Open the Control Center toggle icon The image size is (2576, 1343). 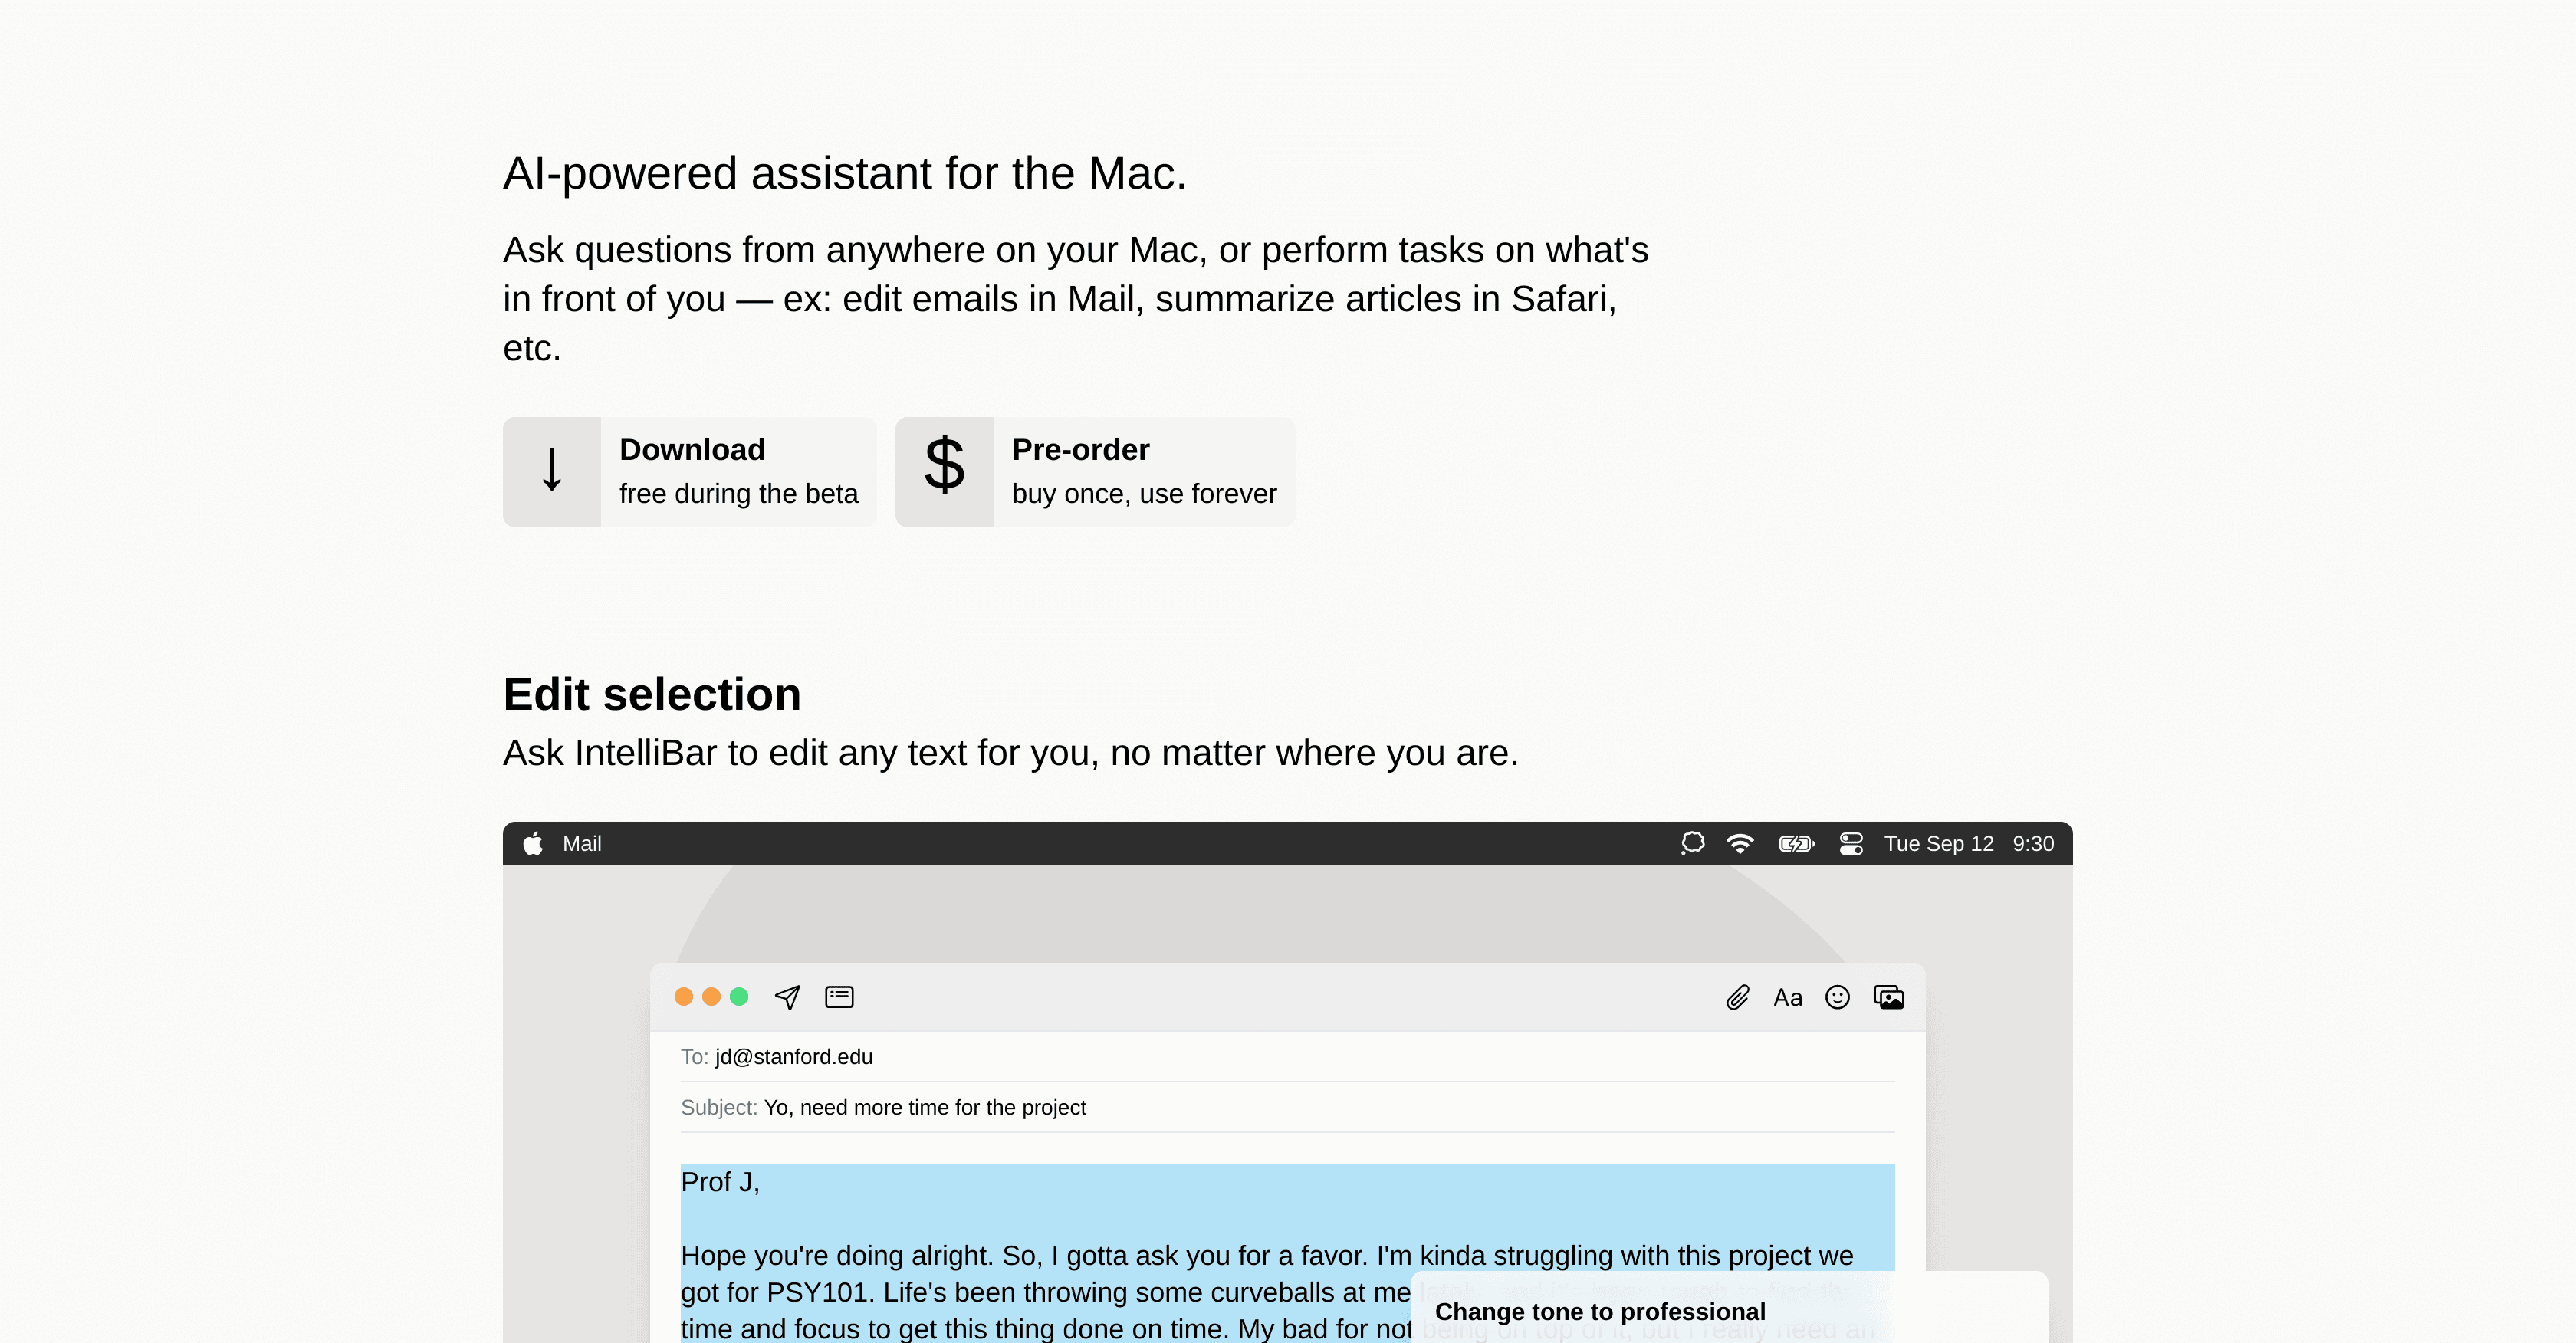tap(1851, 843)
